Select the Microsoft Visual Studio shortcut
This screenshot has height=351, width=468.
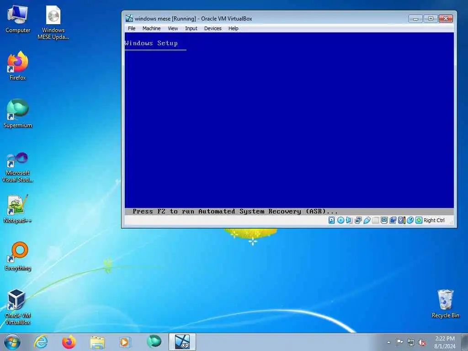(18, 167)
